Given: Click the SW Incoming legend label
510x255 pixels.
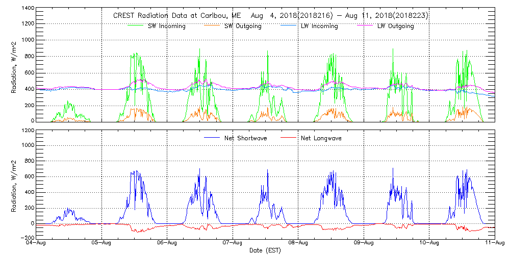Looking at the screenshot, I should coord(166,26).
